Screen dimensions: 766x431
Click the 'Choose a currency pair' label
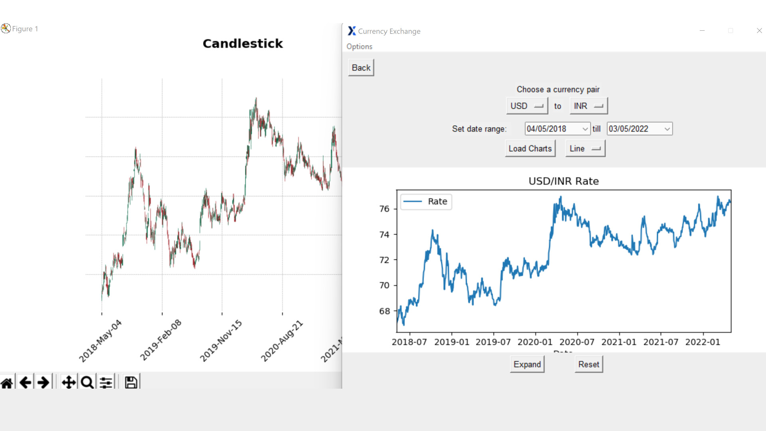pyautogui.click(x=558, y=89)
